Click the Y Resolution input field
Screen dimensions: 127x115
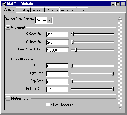[58, 42]
